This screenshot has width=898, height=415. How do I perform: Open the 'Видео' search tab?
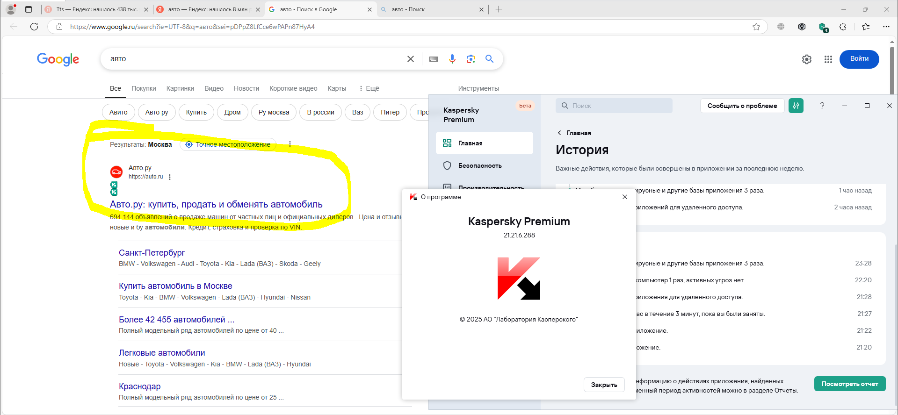(x=214, y=88)
